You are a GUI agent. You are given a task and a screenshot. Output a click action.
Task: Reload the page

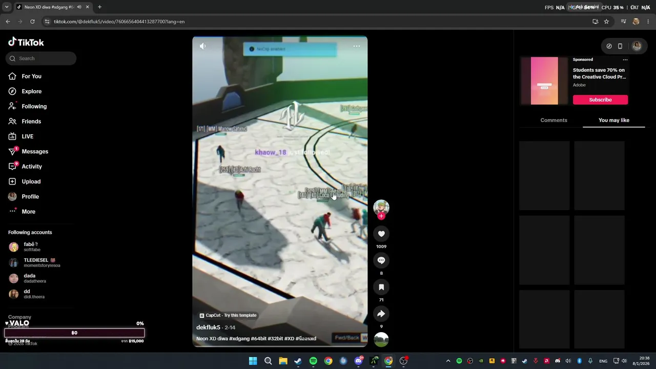pyautogui.click(x=32, y=22)
